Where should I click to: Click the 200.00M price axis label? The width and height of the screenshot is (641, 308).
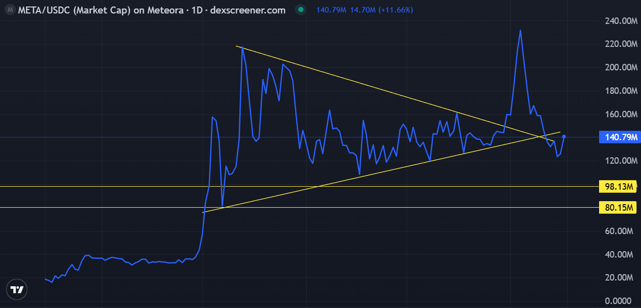(621, 67)
